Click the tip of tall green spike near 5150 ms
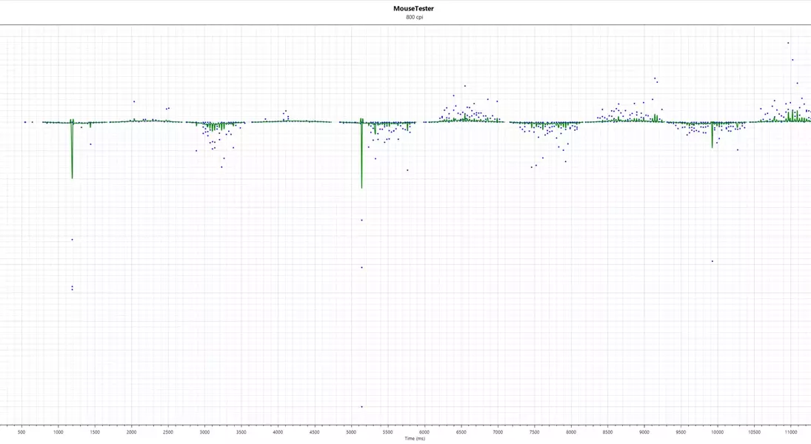 point(361,188)
